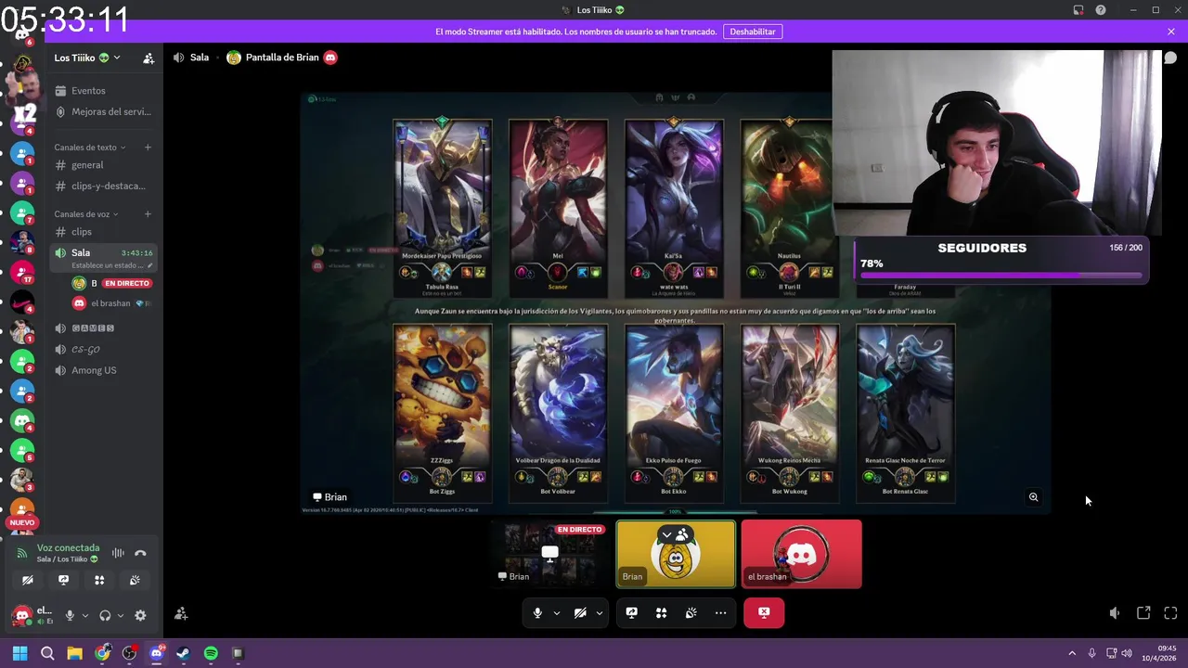The width and height of the screenshot is (1188, 668).
Task: Open the general text channel
Action: pyautogui.click(x=103, y=165)
